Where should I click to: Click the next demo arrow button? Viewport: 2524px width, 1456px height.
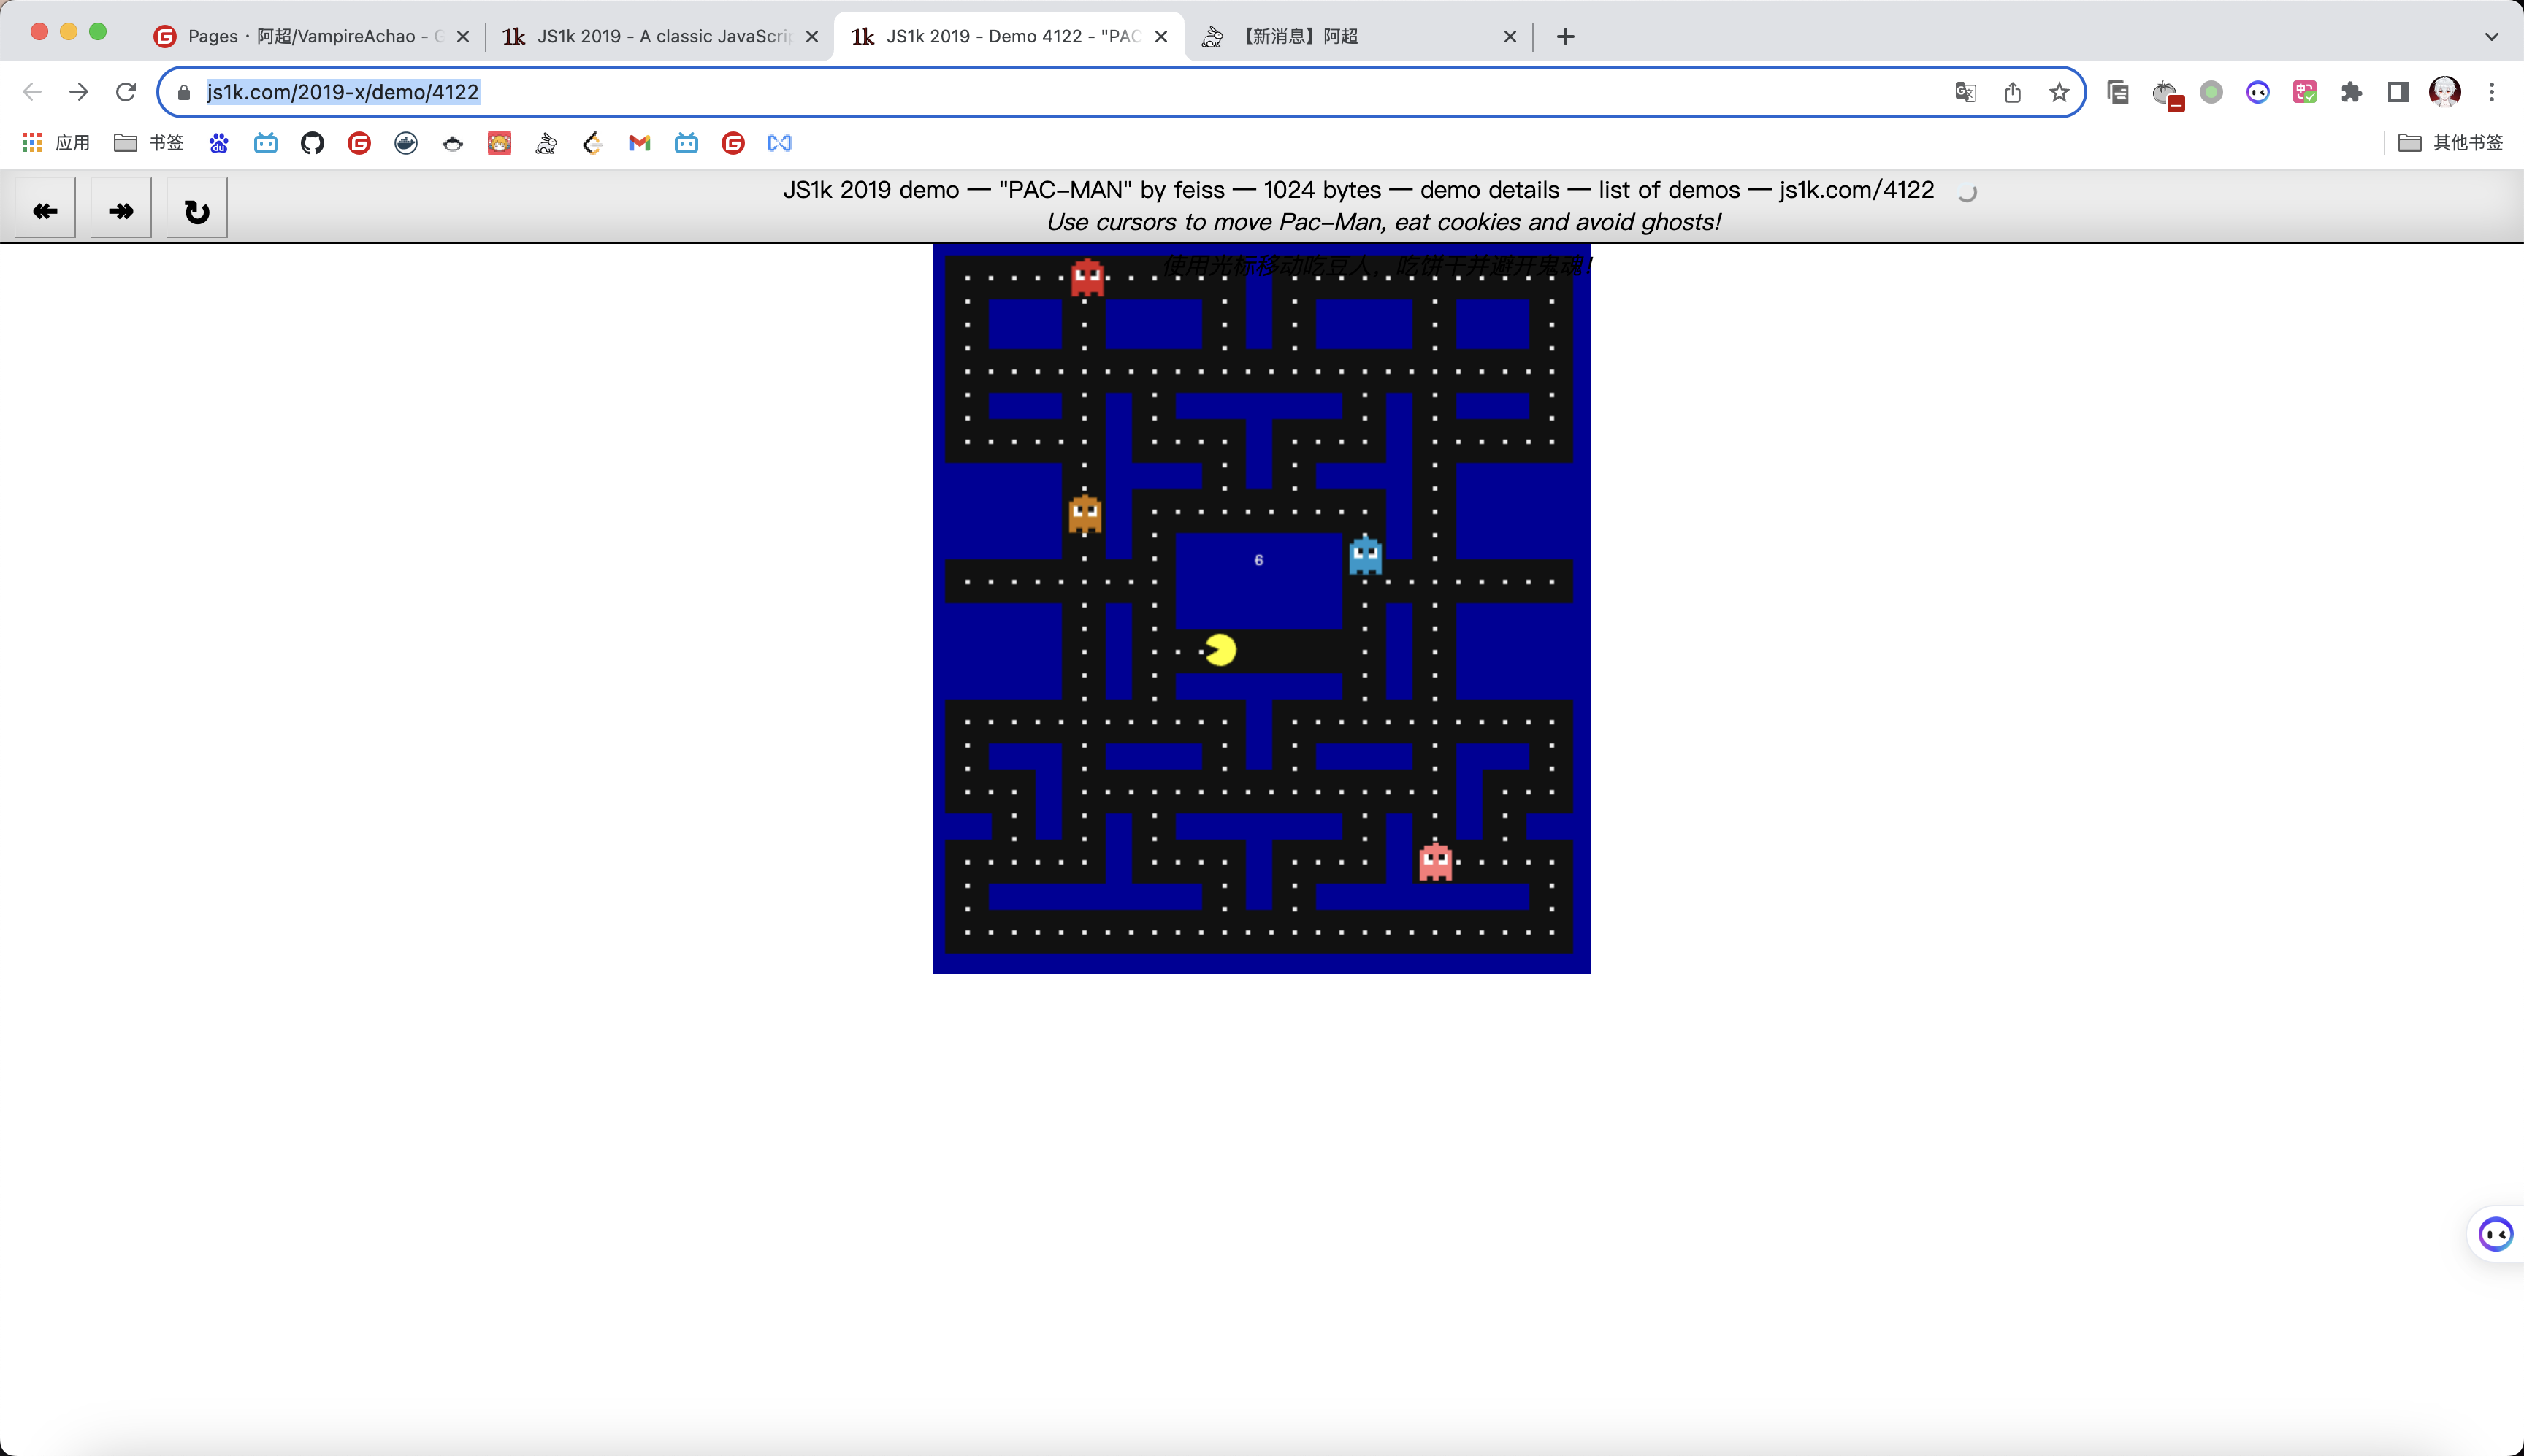[121, 210]
